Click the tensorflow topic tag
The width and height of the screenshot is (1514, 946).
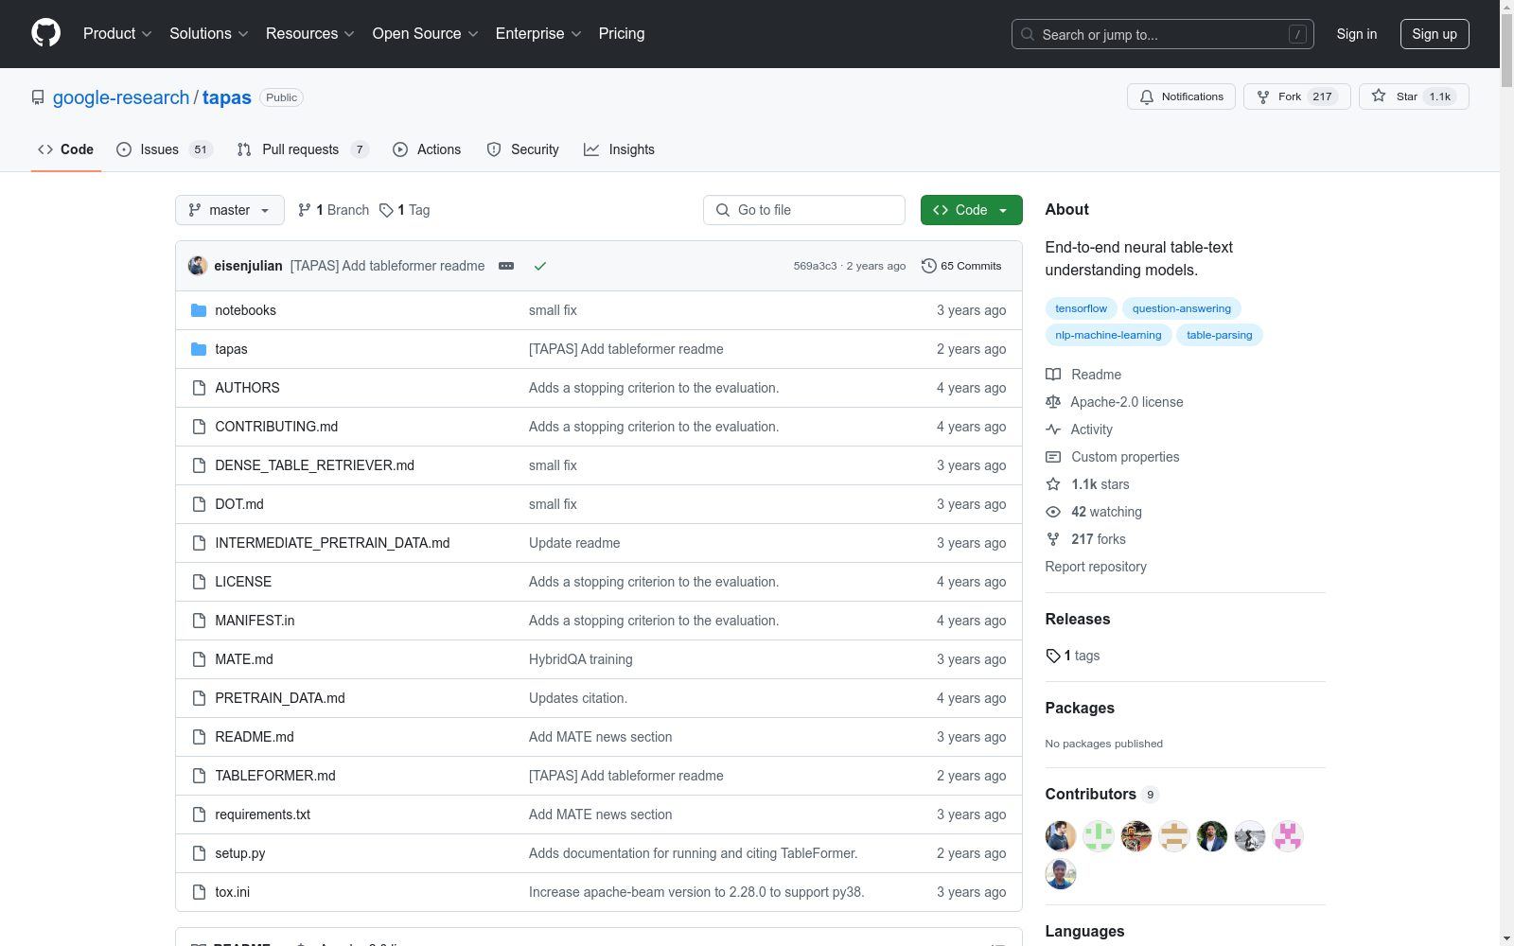pyautogui.click(x=1082, y=308)
